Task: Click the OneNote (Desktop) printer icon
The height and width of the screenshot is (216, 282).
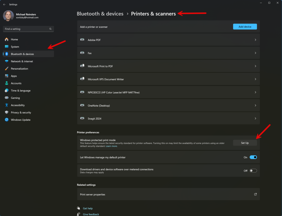Action: click(82, 105)
